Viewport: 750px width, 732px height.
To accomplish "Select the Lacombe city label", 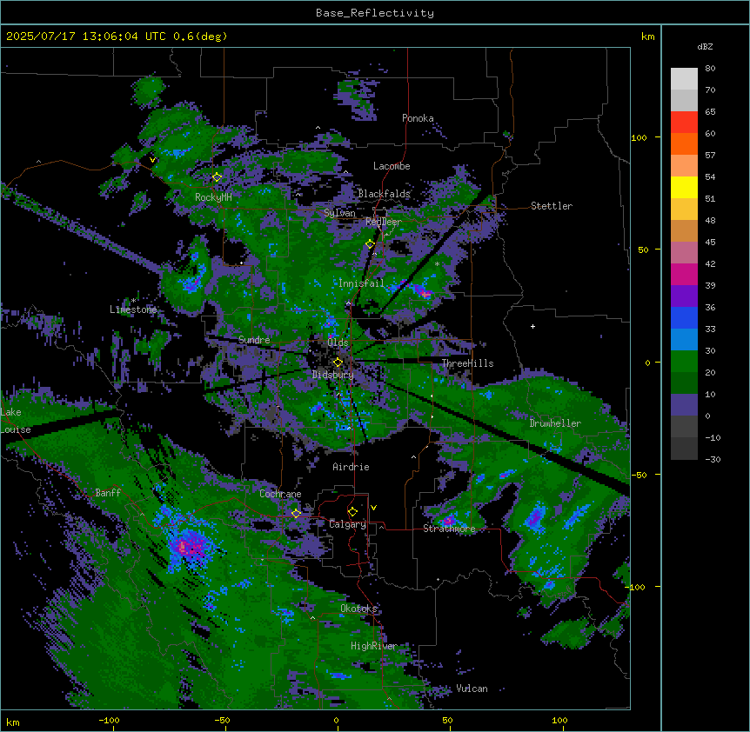I will [x=392, y=166].
